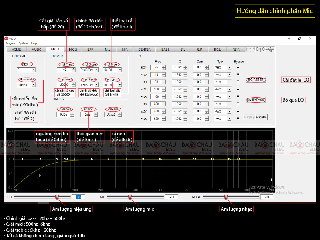Switch to the RS.R tab
Image resolution: width=320 pixels, height=240 pixels.
(x=236, y=50)
